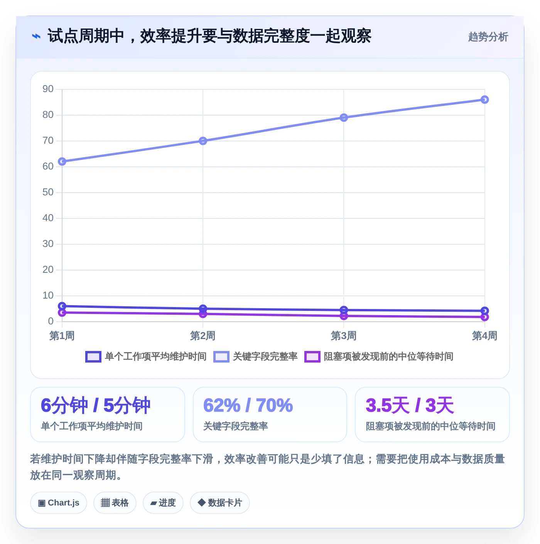Select 维护时间 data point at 第2周

(203, 309)
